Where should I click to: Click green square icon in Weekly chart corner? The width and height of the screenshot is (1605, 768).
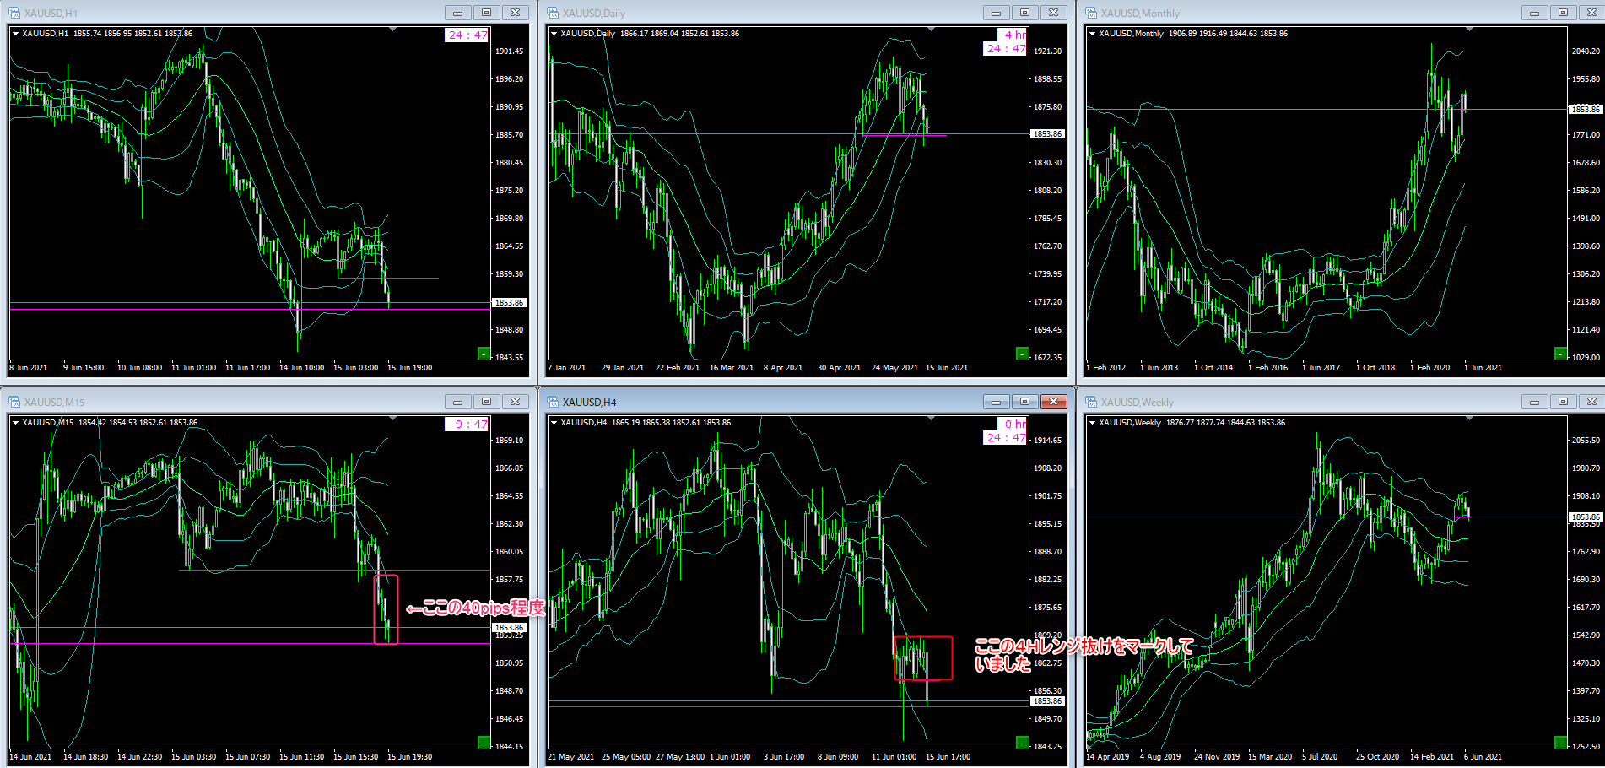pyautogui.click(x=1560, y=743)
